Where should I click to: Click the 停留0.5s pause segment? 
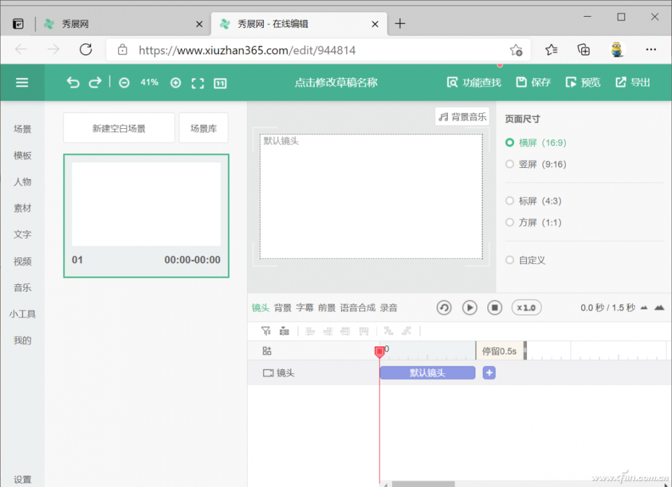(x=500, y=351)
